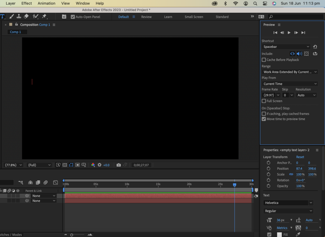The image size is (325, 237).
Task: Uncheck Move time to preview time
Action: coord(264,119)
